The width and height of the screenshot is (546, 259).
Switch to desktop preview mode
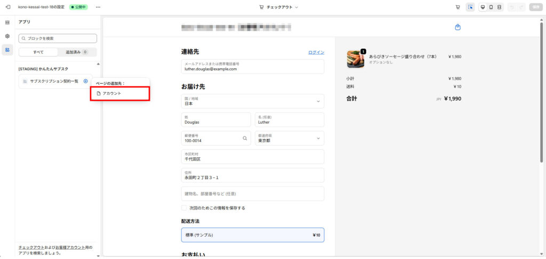(x=483, y=7)
